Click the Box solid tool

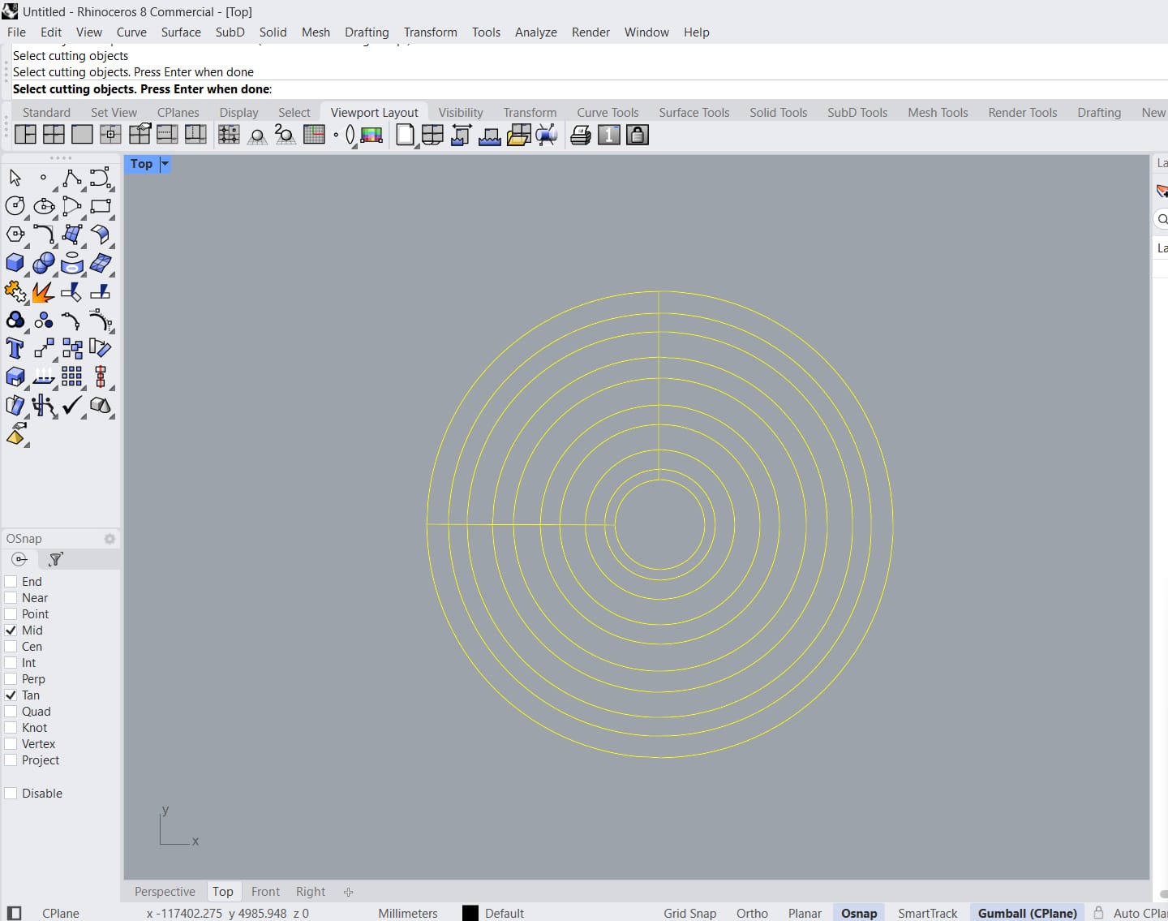[x=15, y=263]
